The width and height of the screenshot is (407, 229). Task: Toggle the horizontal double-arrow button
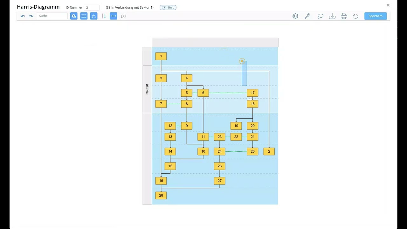click(x=114, y=16)
